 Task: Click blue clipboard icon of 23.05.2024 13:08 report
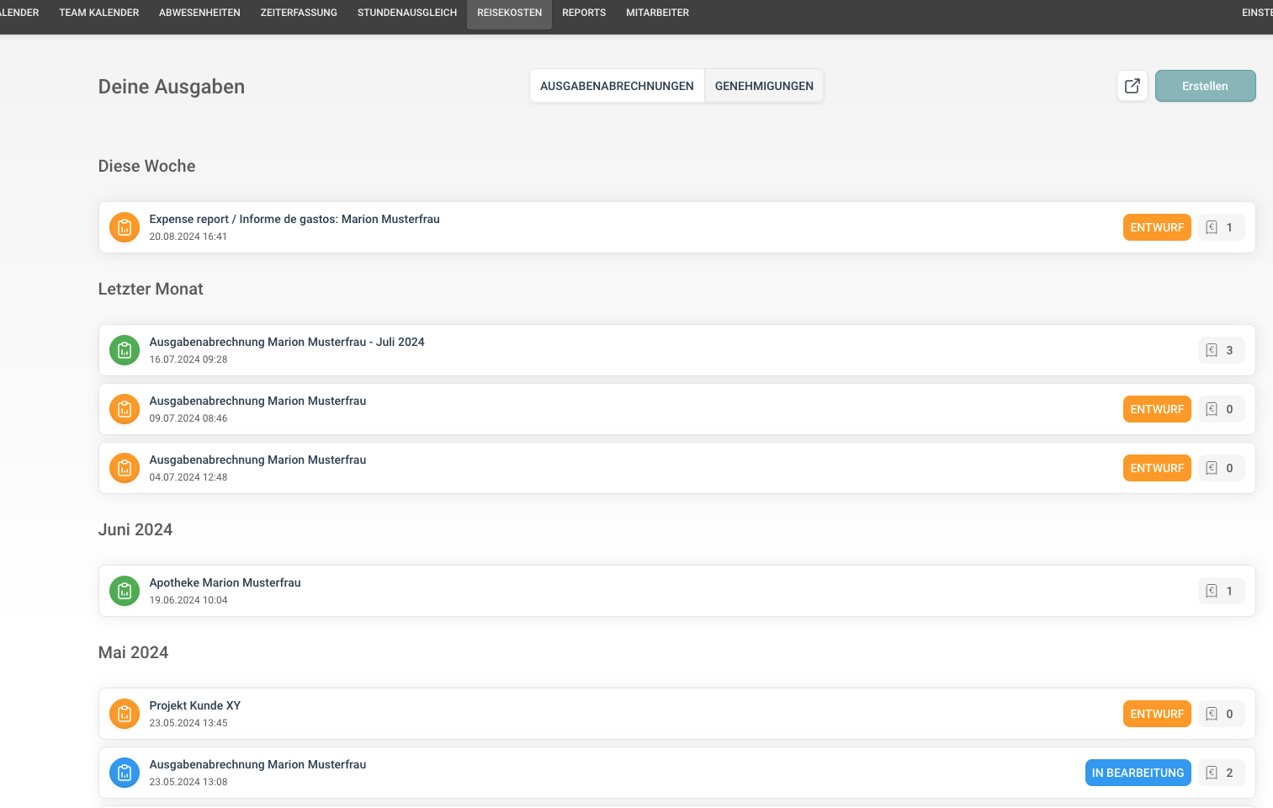click(125, 773)
